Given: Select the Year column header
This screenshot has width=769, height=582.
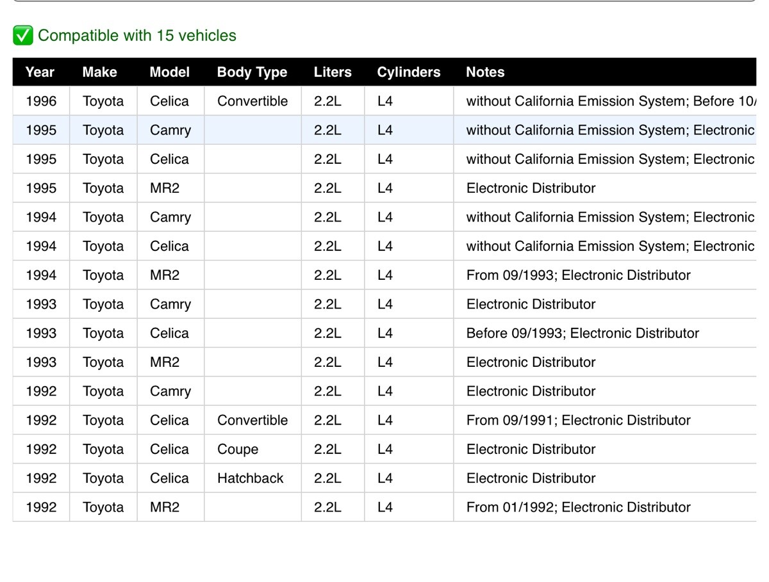Looking at the screenshot, I should click(40, 72).
